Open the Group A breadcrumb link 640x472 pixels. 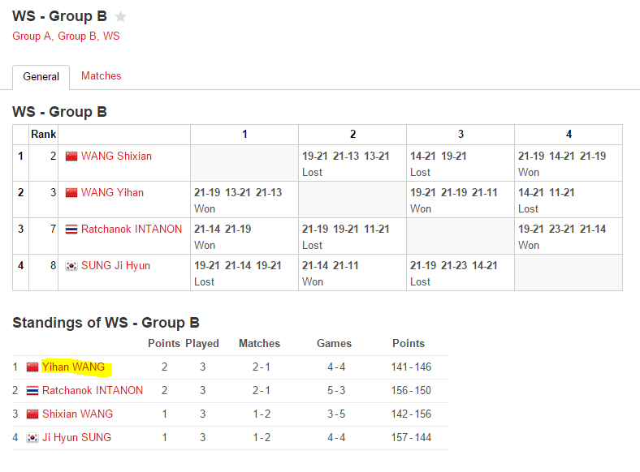pos(32,36)
